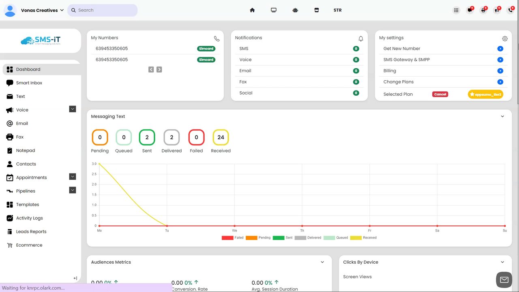Click the Delivered messages count box
Viewport: 519px width, 292px height.
[x=172, y=137]
